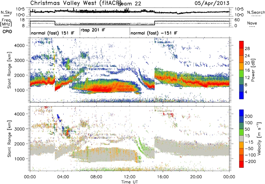The width and height of the screenshot is (265, 184).
Task: Click 'normal (fast) -151 IF' CPID text
Action: tap(154, 33)
